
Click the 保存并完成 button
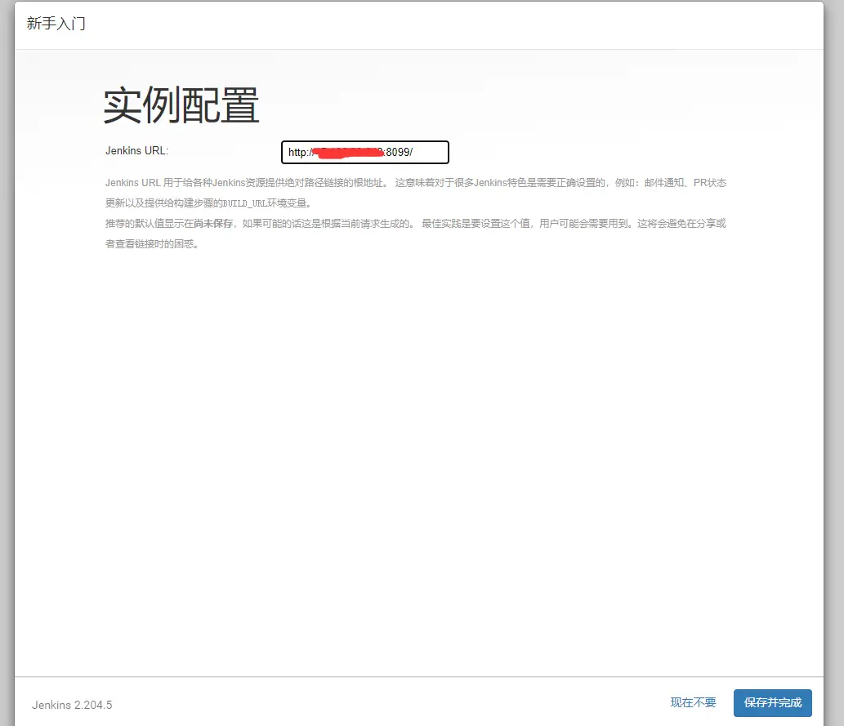tap(772, 703)
